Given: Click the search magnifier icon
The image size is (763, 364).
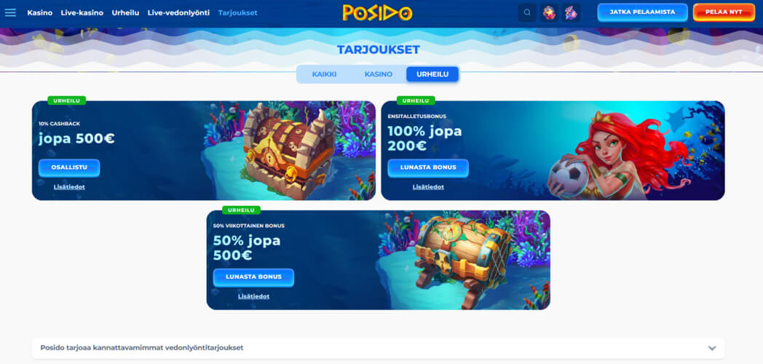Looking at the screenshot, I should pyautogui.click(x=528, y=12).
